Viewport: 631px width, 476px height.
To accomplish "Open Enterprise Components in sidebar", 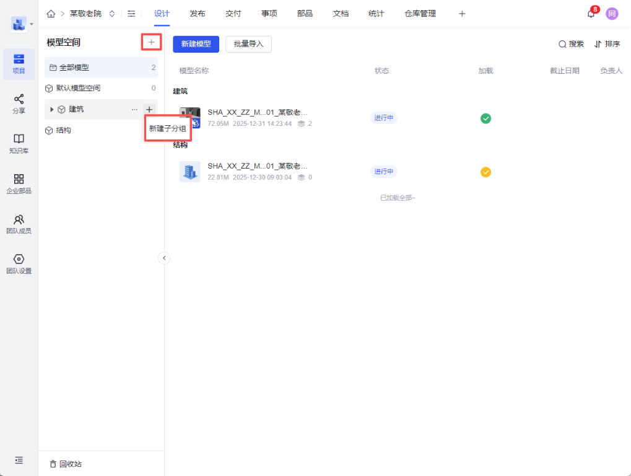I will (x=19, y=183).
